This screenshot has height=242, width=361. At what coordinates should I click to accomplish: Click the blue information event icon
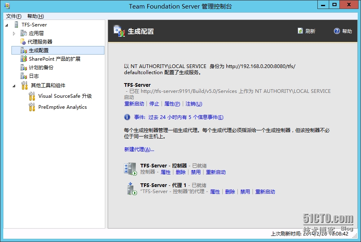(x=127, y=117)
